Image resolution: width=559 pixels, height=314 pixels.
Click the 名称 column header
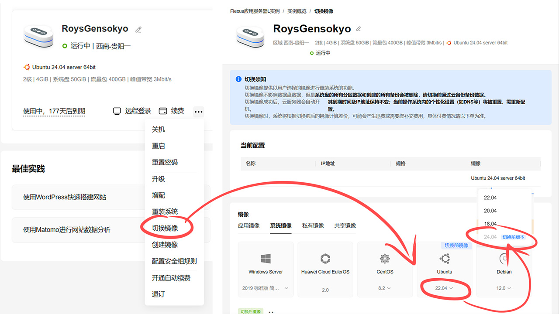pyautogui.click(x=251, y=164)
